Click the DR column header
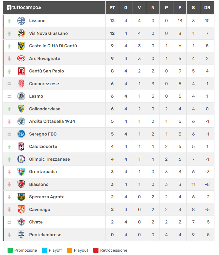219x255 pixels. click(x=207, y=8)
